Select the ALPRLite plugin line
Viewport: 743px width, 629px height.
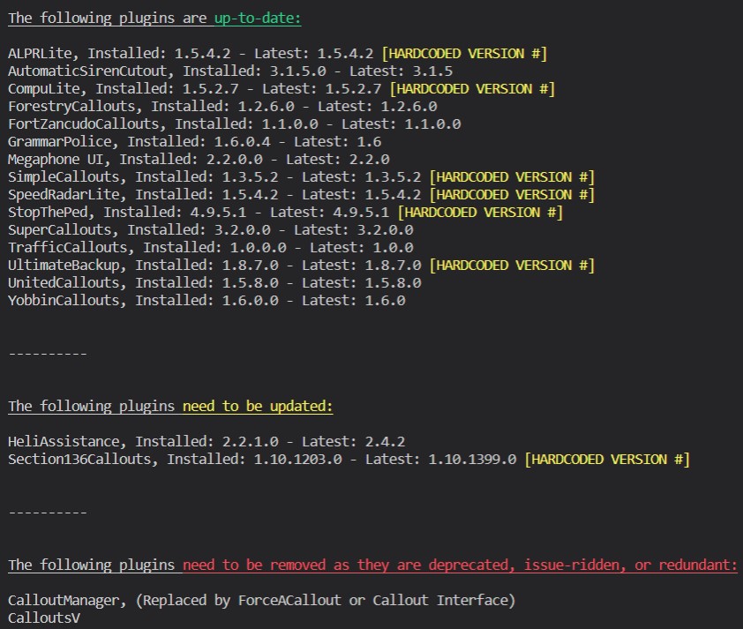277,54
